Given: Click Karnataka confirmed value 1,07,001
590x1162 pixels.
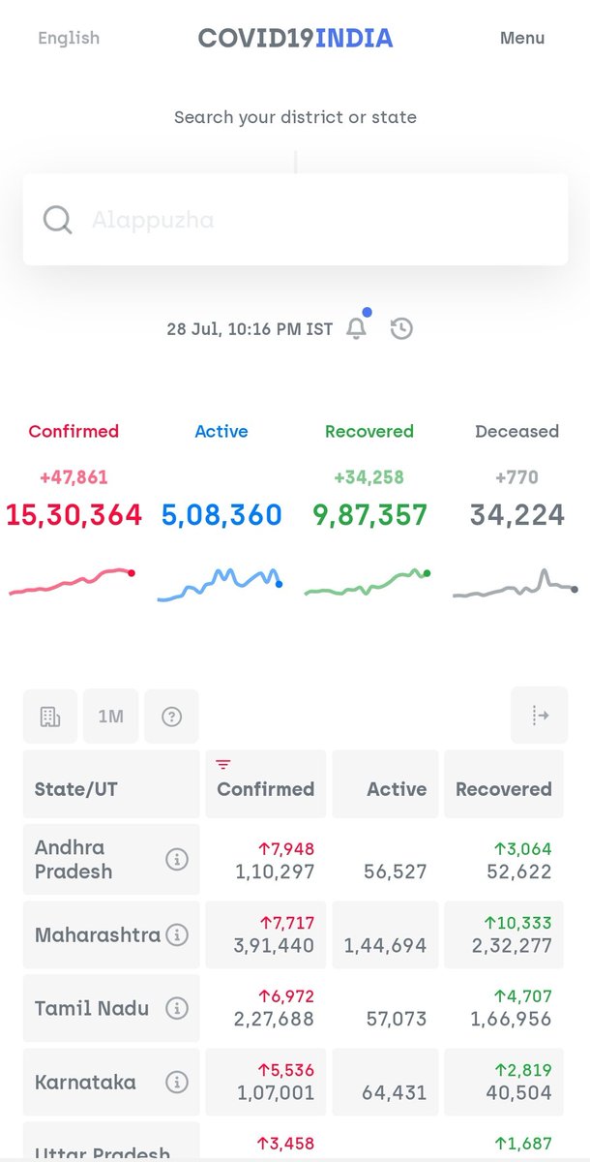Looking at the screenshot, I should click(x=276, y=1092).
